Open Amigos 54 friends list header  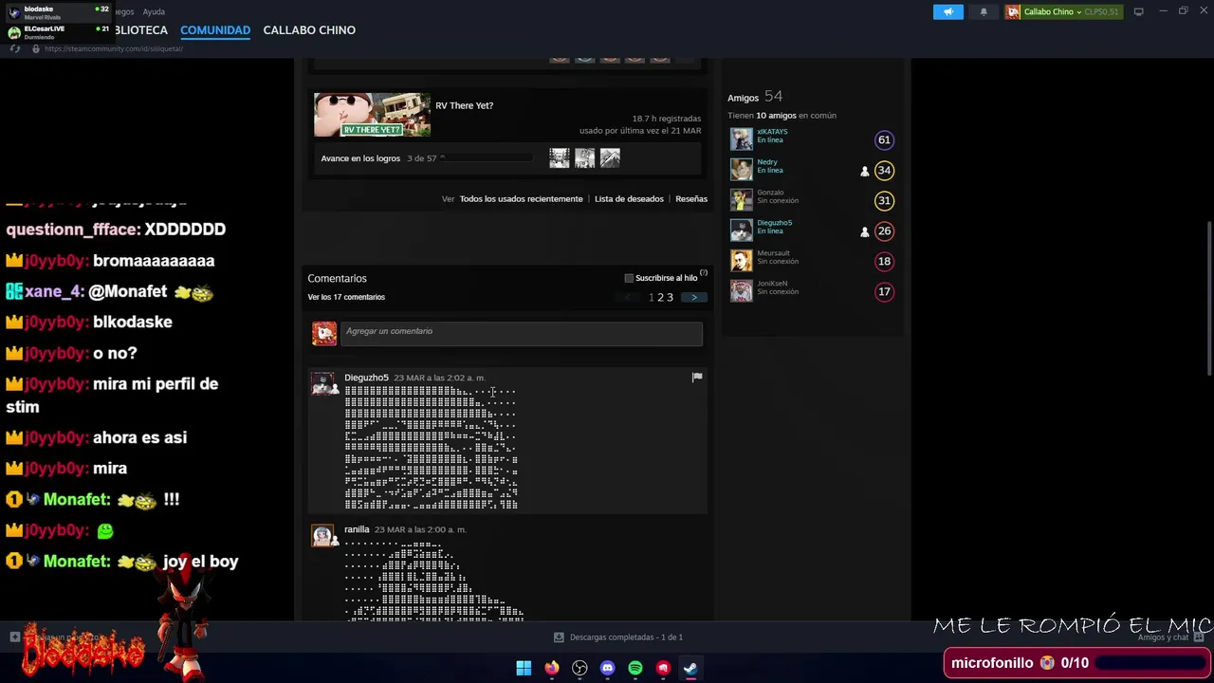755,97
